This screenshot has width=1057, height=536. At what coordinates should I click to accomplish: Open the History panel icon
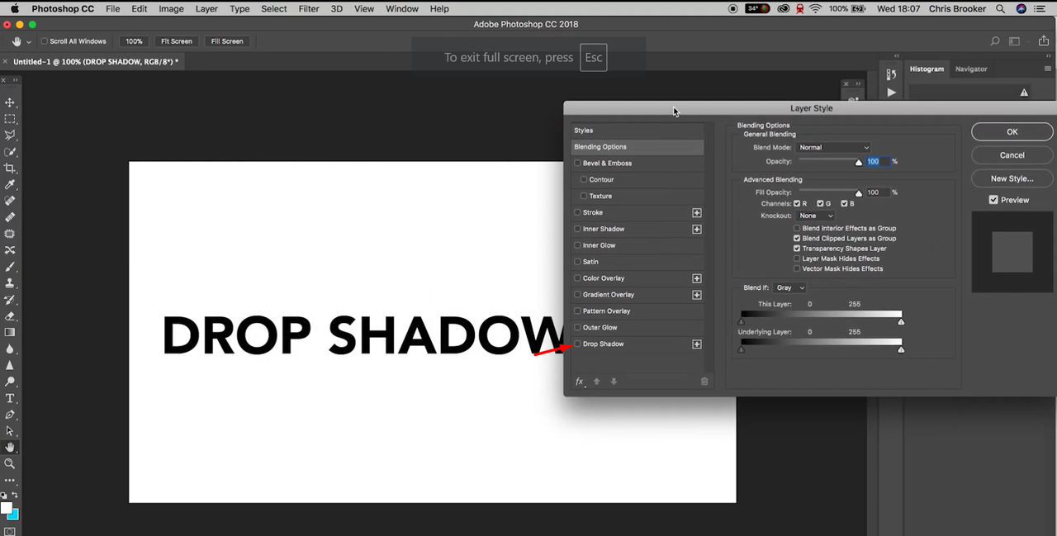891,75
